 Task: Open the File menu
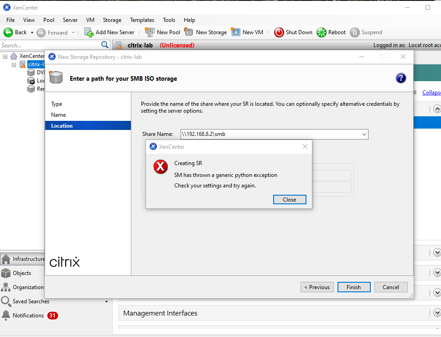tap(10, 20)
